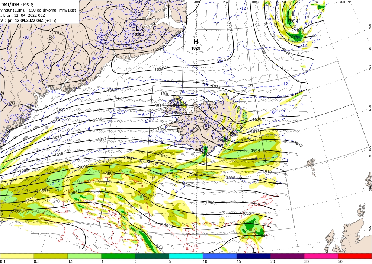Click the '20W' longitude label
Screen dimensions: 372x264
pos(196,2)
